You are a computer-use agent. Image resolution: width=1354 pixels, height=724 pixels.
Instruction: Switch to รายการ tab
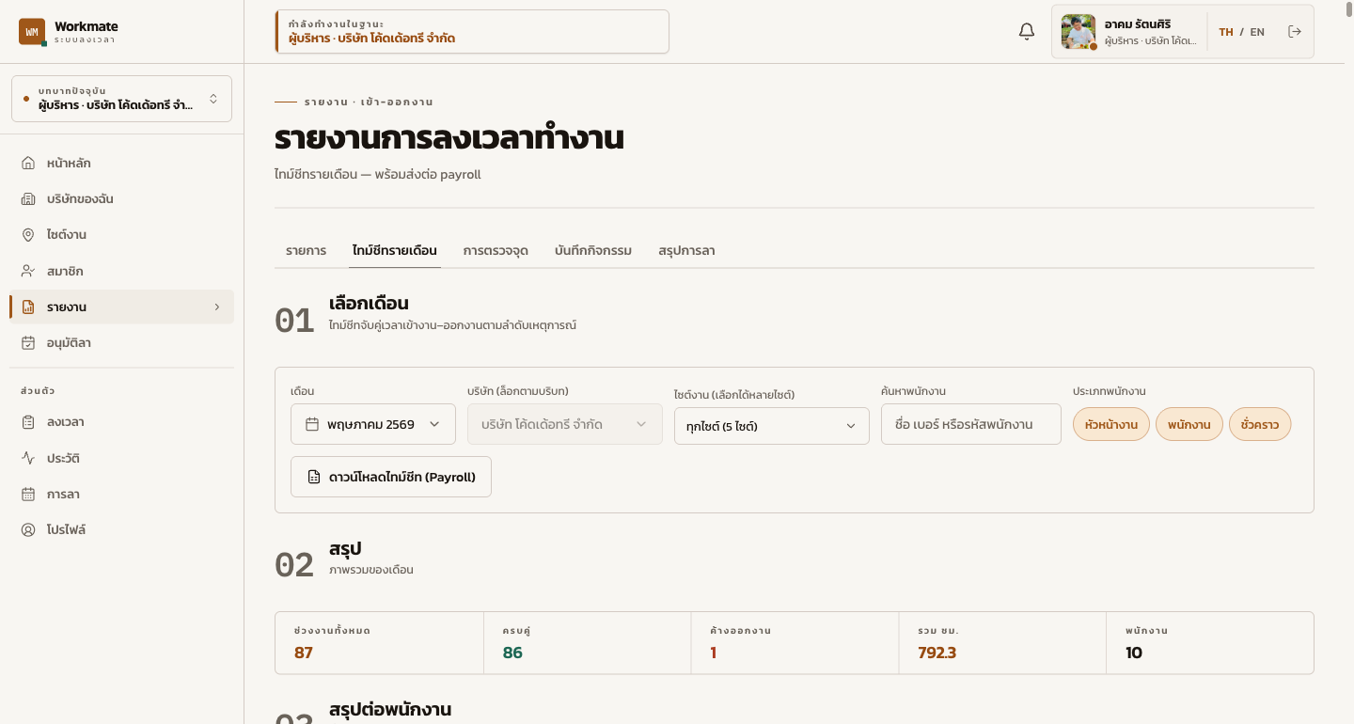(x=307, y=251)
